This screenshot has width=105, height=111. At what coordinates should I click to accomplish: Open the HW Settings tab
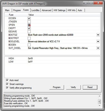[59, 10]
